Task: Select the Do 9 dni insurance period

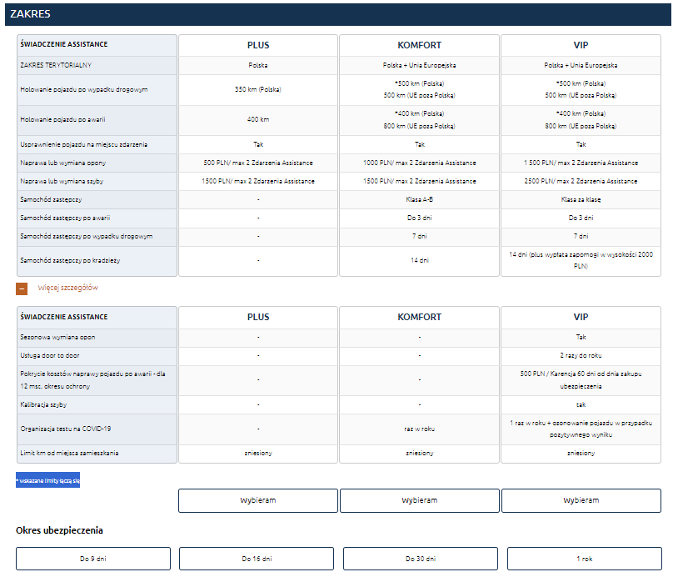Action: [x=93, y=559]
